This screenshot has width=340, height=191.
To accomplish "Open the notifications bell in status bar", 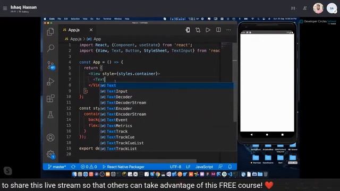I will point(230,167).
